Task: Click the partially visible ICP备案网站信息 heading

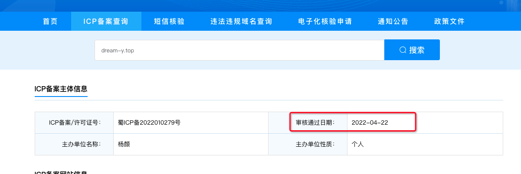Action: click(x=61, y=172)
